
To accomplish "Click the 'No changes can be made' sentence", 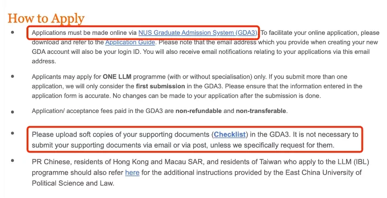I will (217, 96).
